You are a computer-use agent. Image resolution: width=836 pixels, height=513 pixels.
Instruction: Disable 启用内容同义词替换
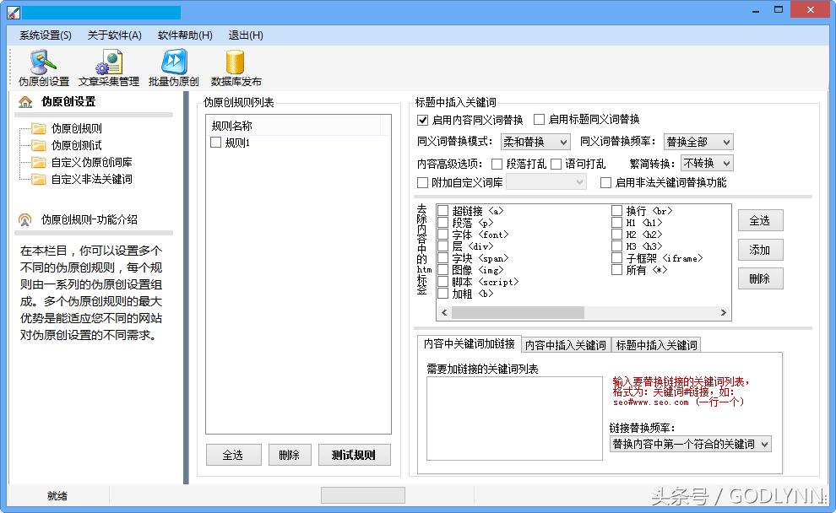(x=421, y=119)
